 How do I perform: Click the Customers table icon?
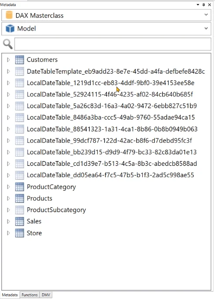[20, 60]
